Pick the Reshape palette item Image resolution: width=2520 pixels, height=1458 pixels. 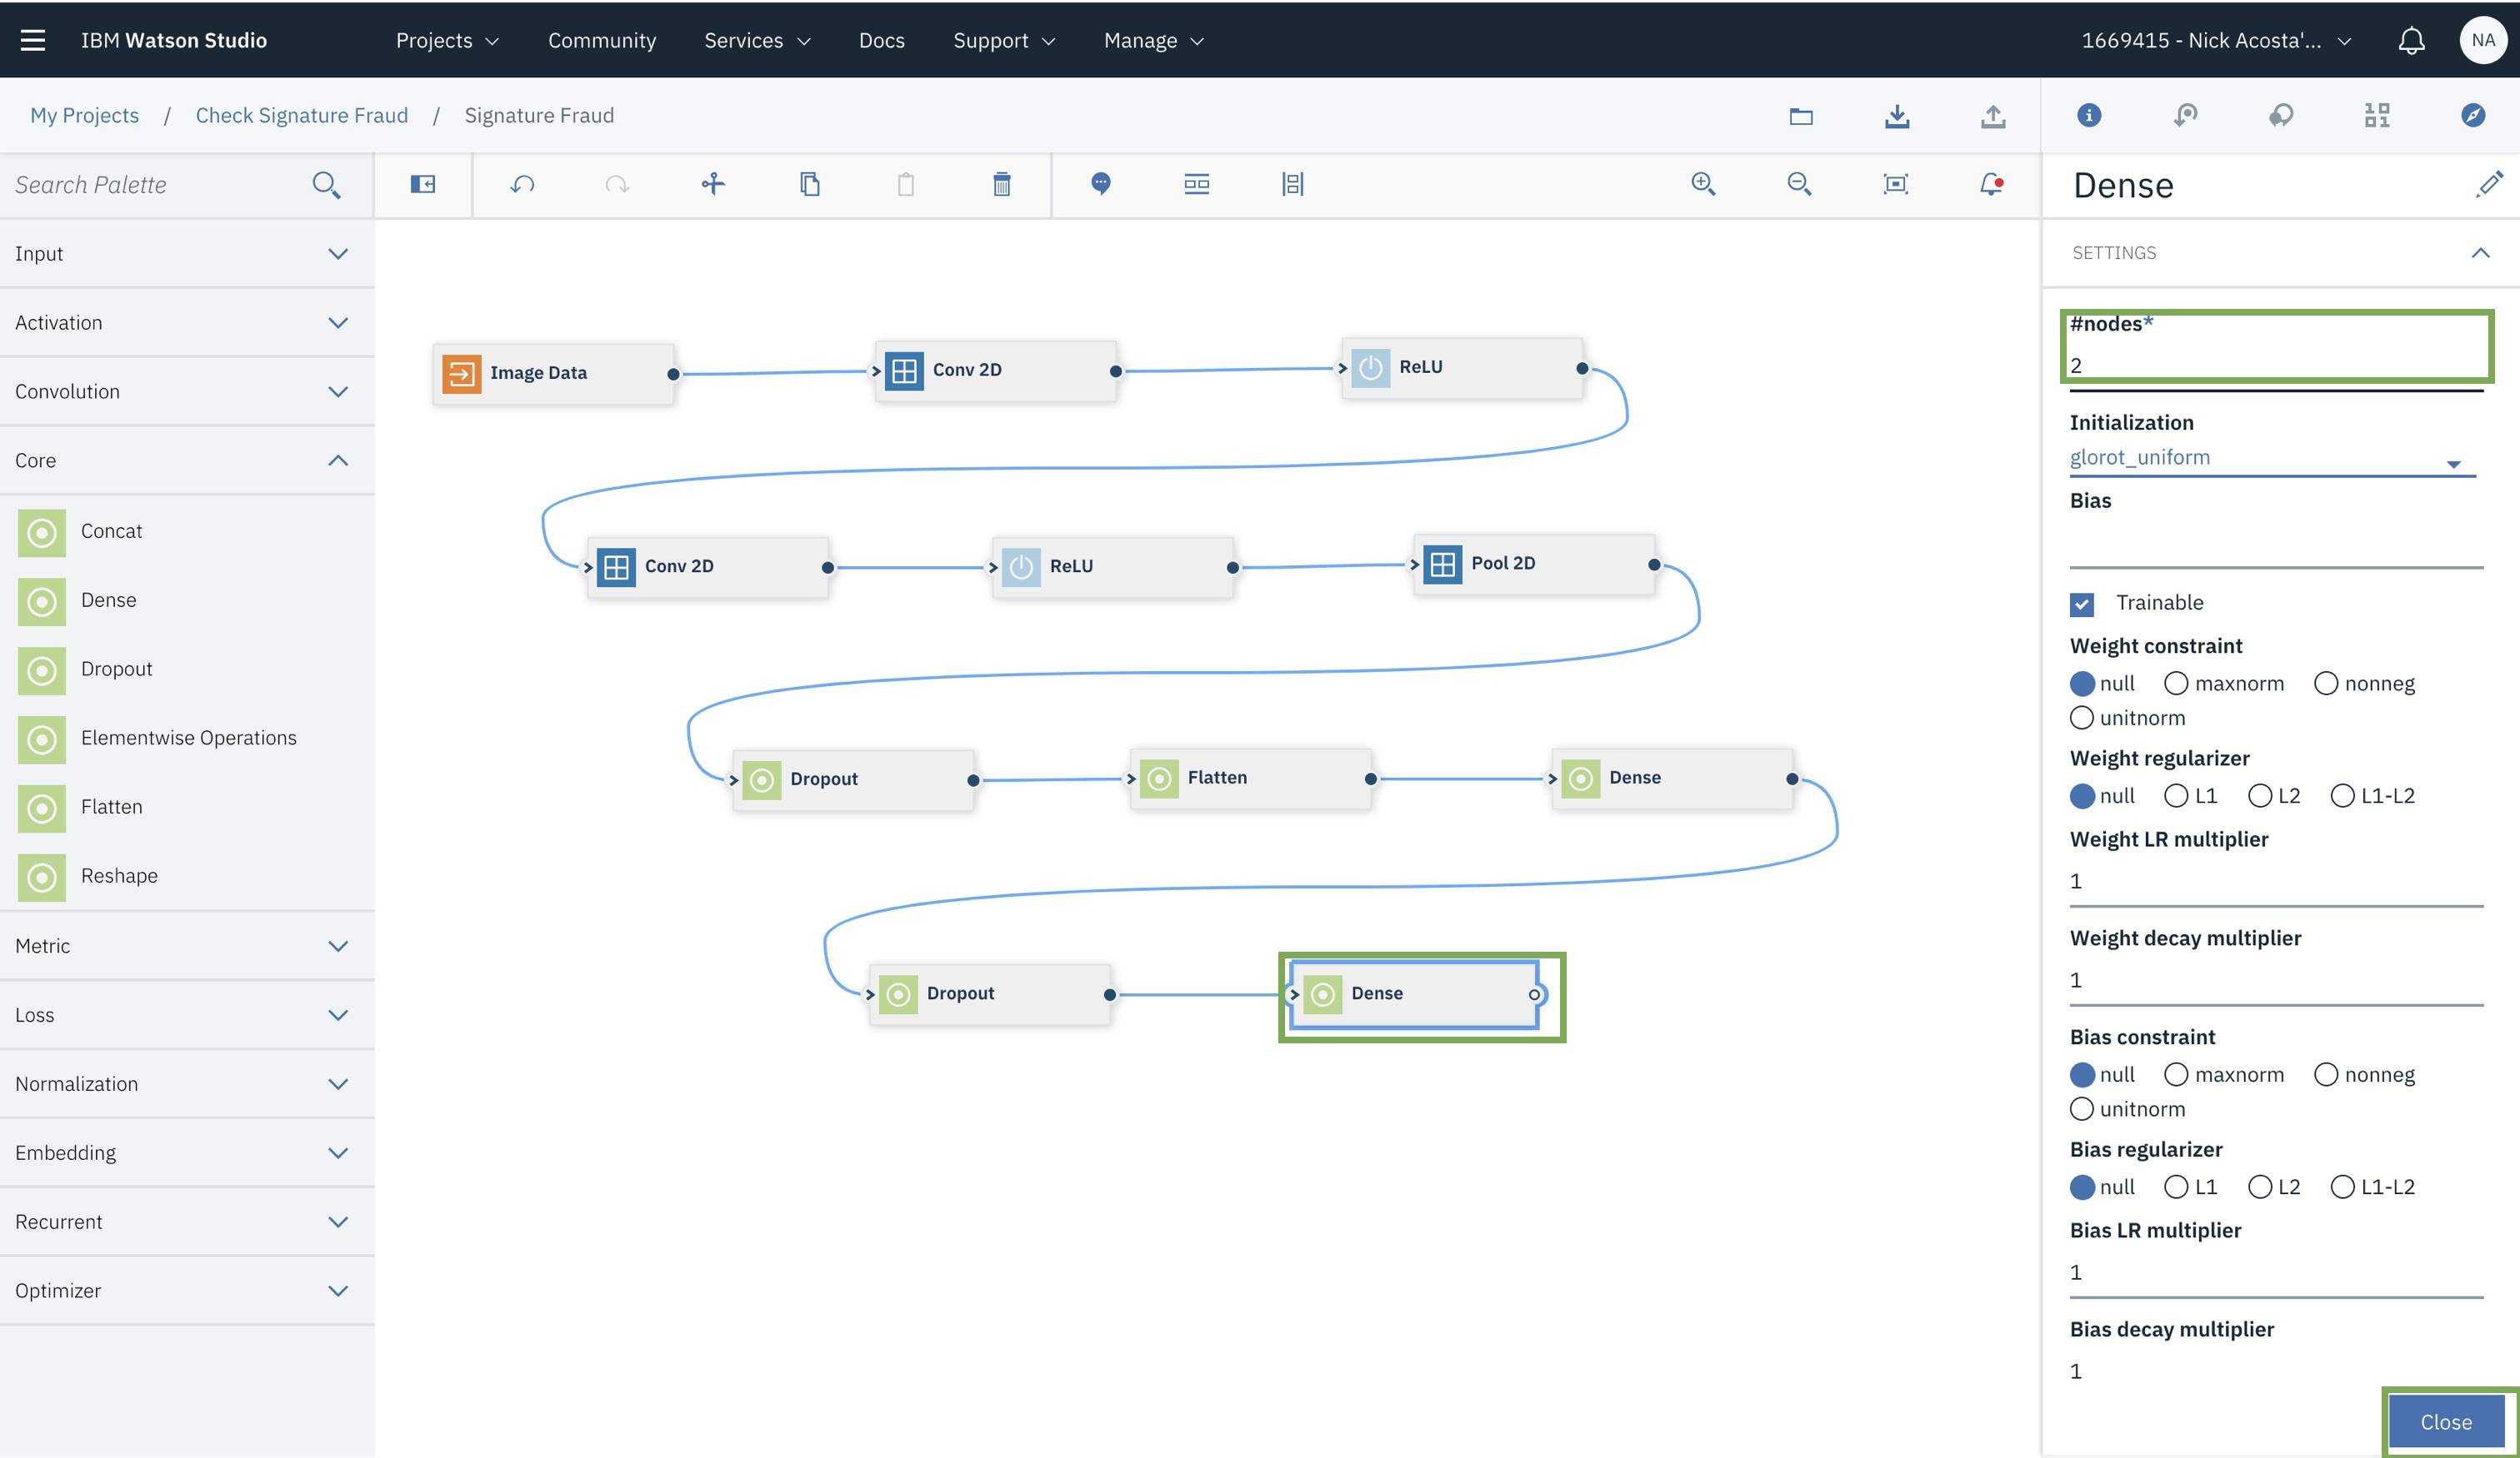point(187,877)
